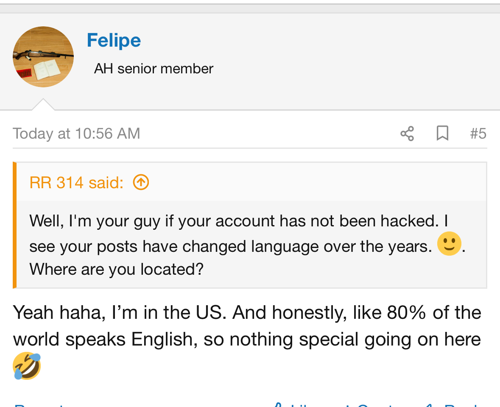This screenshot has width=500, height=407.
Task: Click the "RR 314 said:" quote attribution
Action: 77,183
